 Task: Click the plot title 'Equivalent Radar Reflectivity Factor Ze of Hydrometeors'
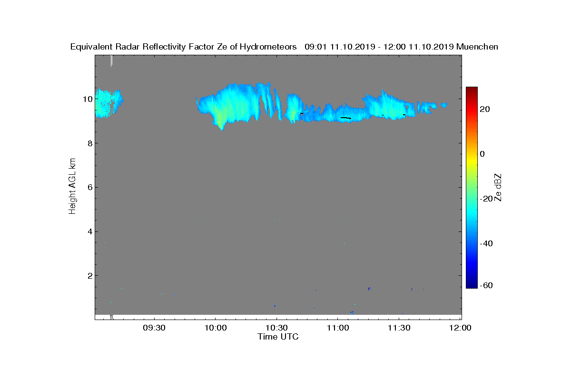pyautogui.click(x=184, y=47)
